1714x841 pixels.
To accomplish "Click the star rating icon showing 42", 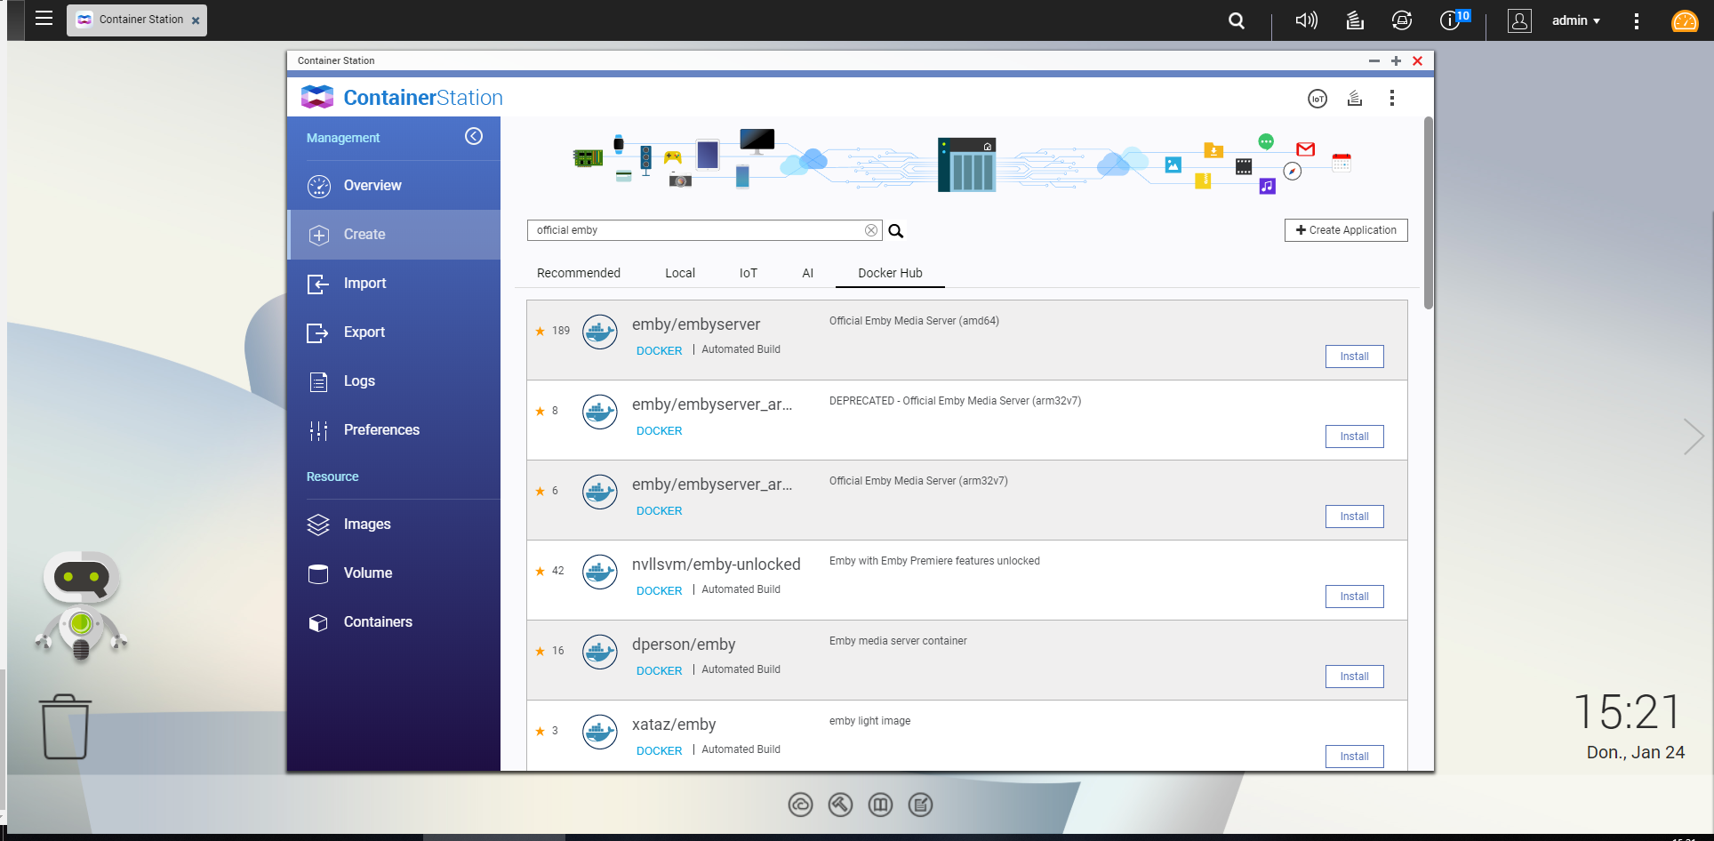I will 540,571.
